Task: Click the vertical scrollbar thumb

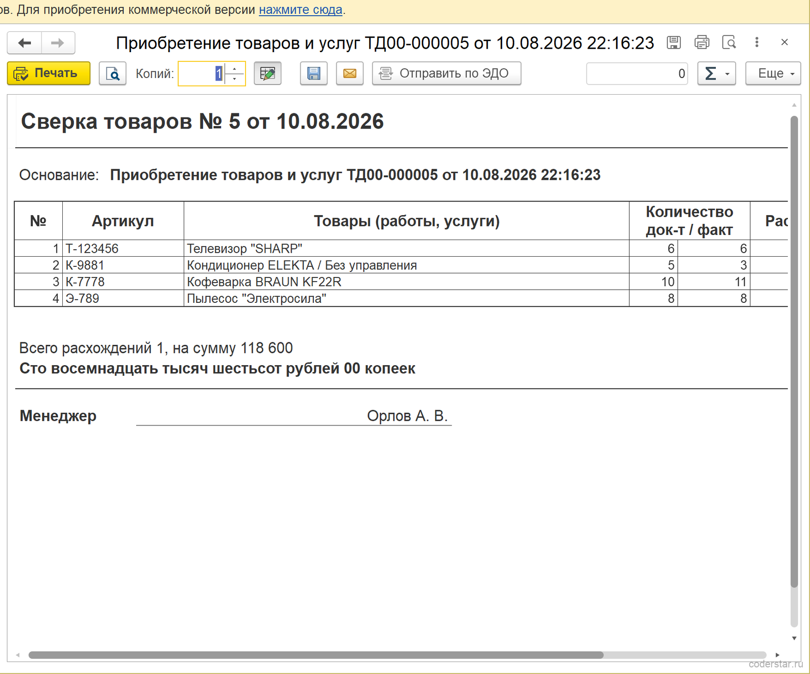Action: [x=794, y=351]
